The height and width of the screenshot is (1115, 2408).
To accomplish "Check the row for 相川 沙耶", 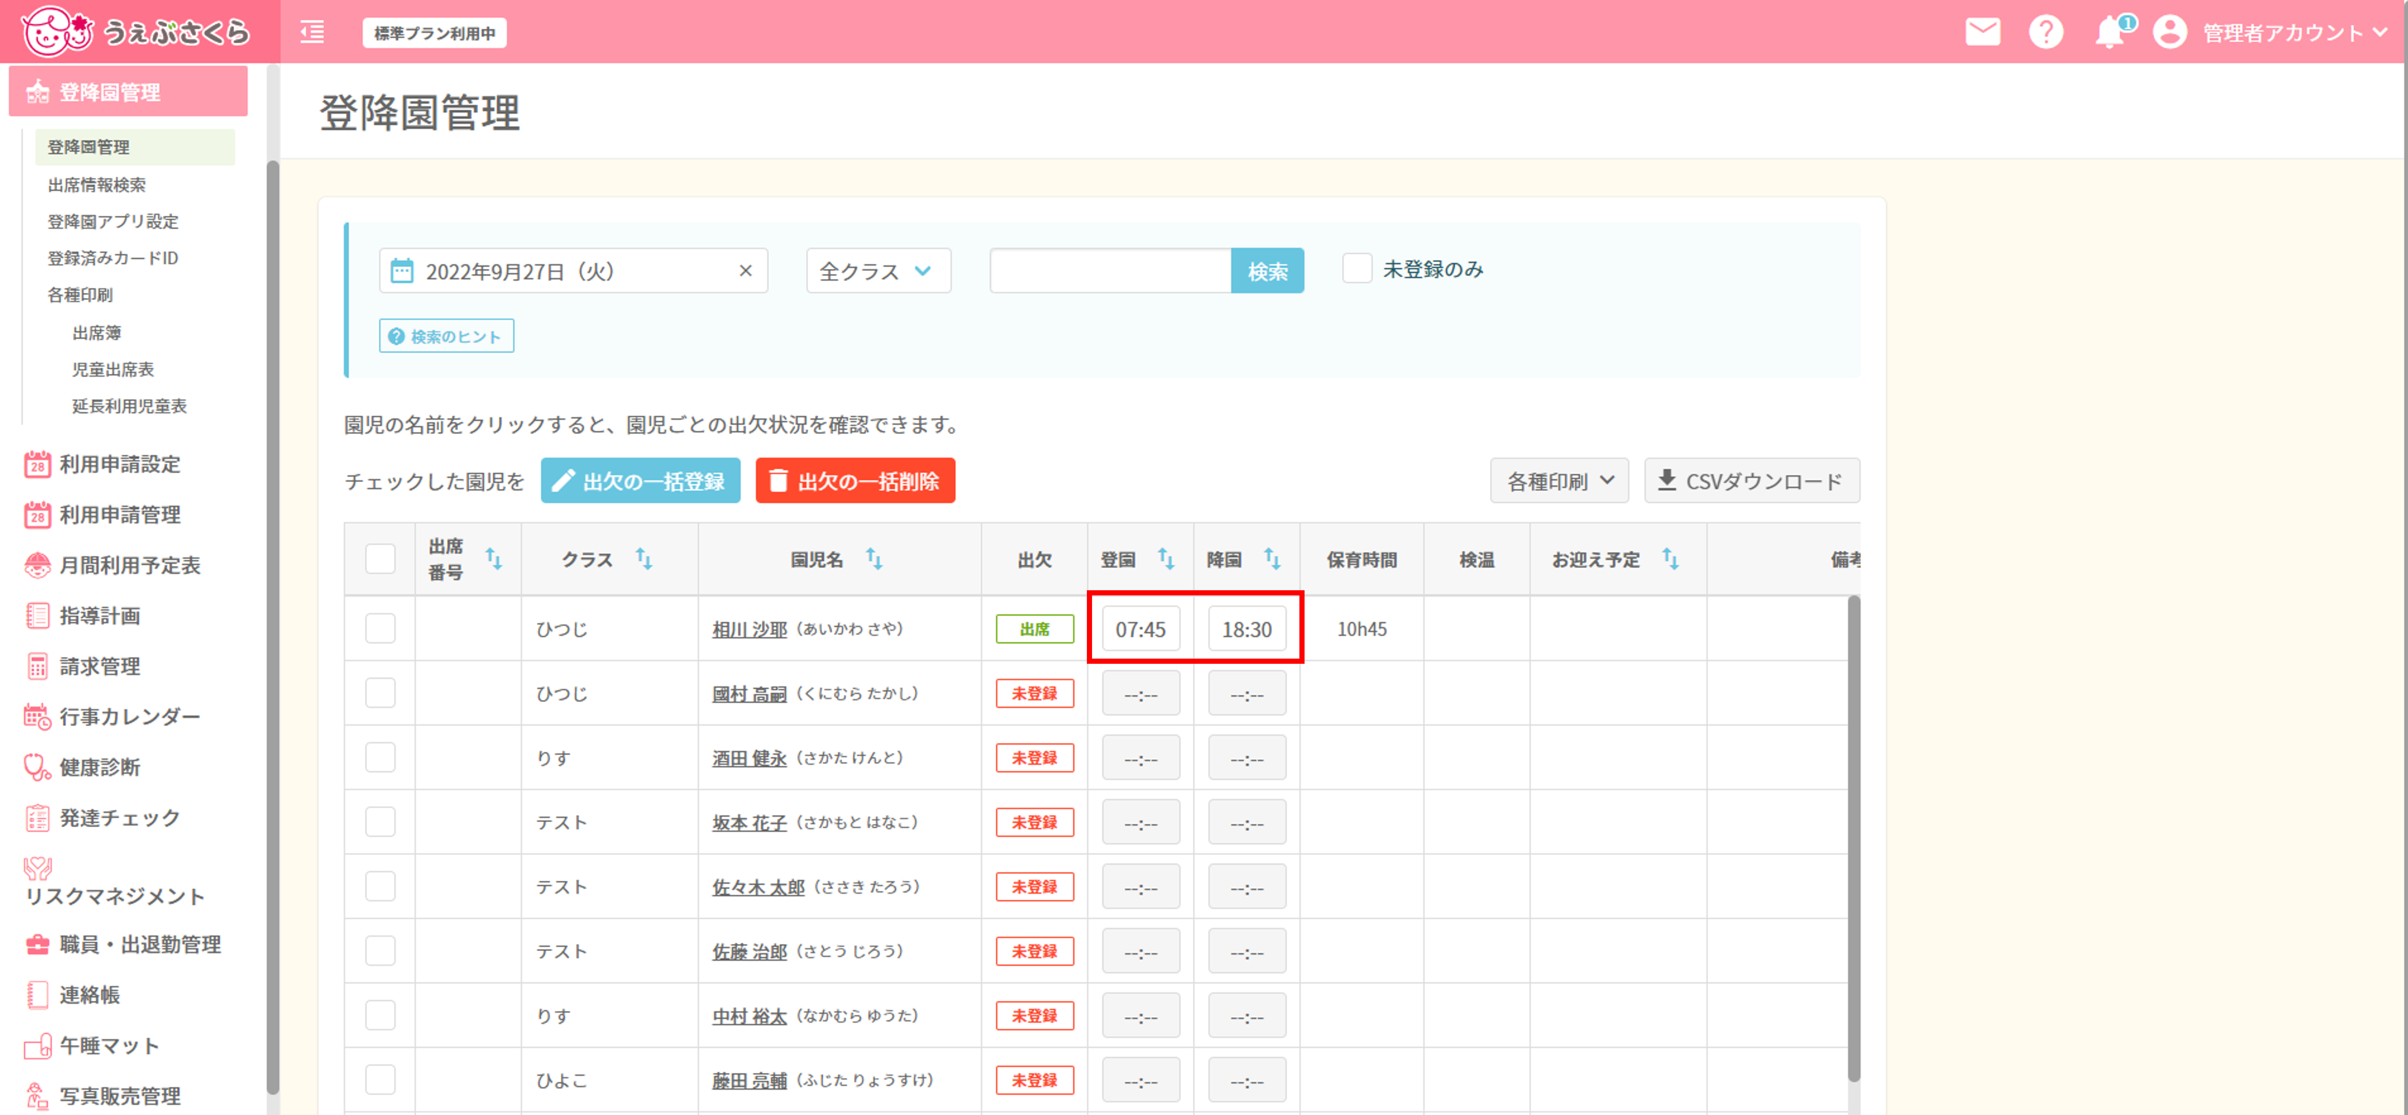I will [x=381, y=628].
